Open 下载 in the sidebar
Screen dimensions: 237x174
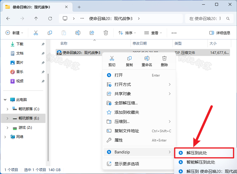20,44
